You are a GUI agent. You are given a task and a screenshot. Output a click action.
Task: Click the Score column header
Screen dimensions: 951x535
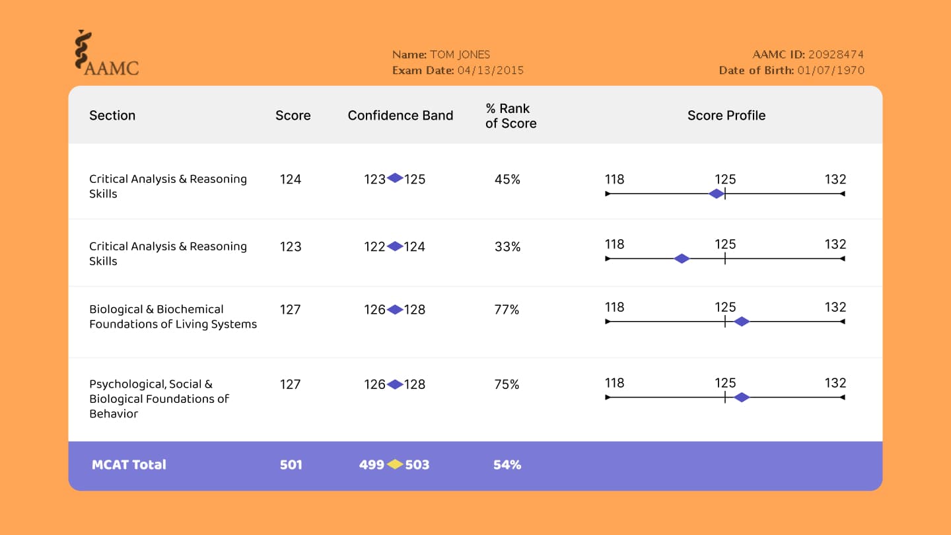[x=293, y=116]
